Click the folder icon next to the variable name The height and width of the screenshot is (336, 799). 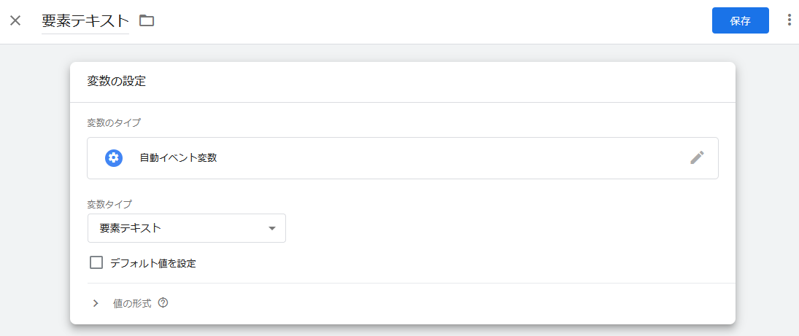(x=147, y=21)
